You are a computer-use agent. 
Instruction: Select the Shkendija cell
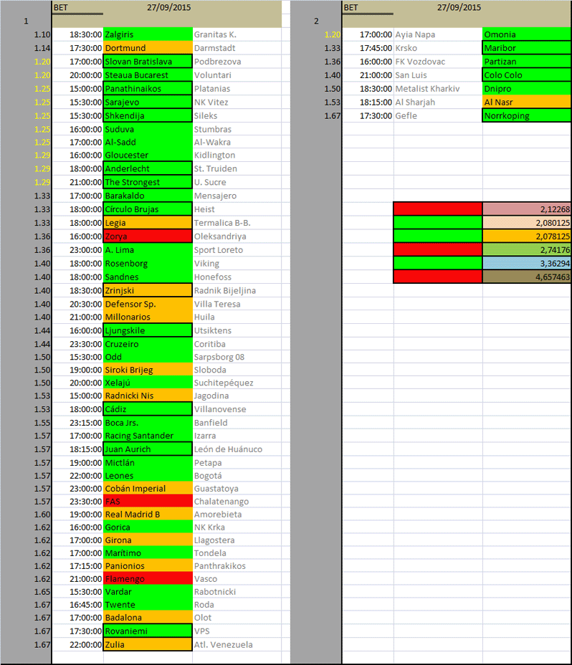point(148,116)
